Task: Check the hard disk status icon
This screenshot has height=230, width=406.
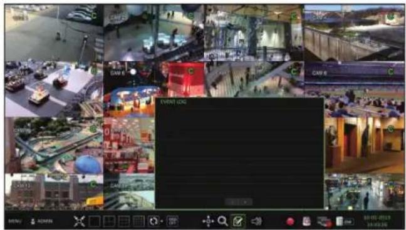Action: pos(345,221)
